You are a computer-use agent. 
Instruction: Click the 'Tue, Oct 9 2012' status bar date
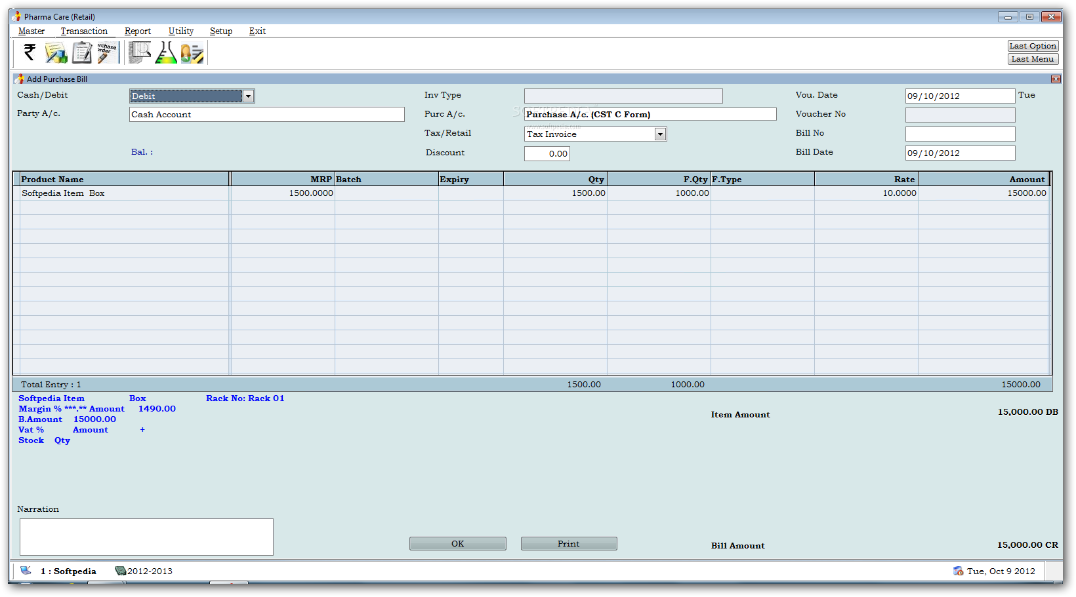pyautogui.click(x=1001, y=571)
